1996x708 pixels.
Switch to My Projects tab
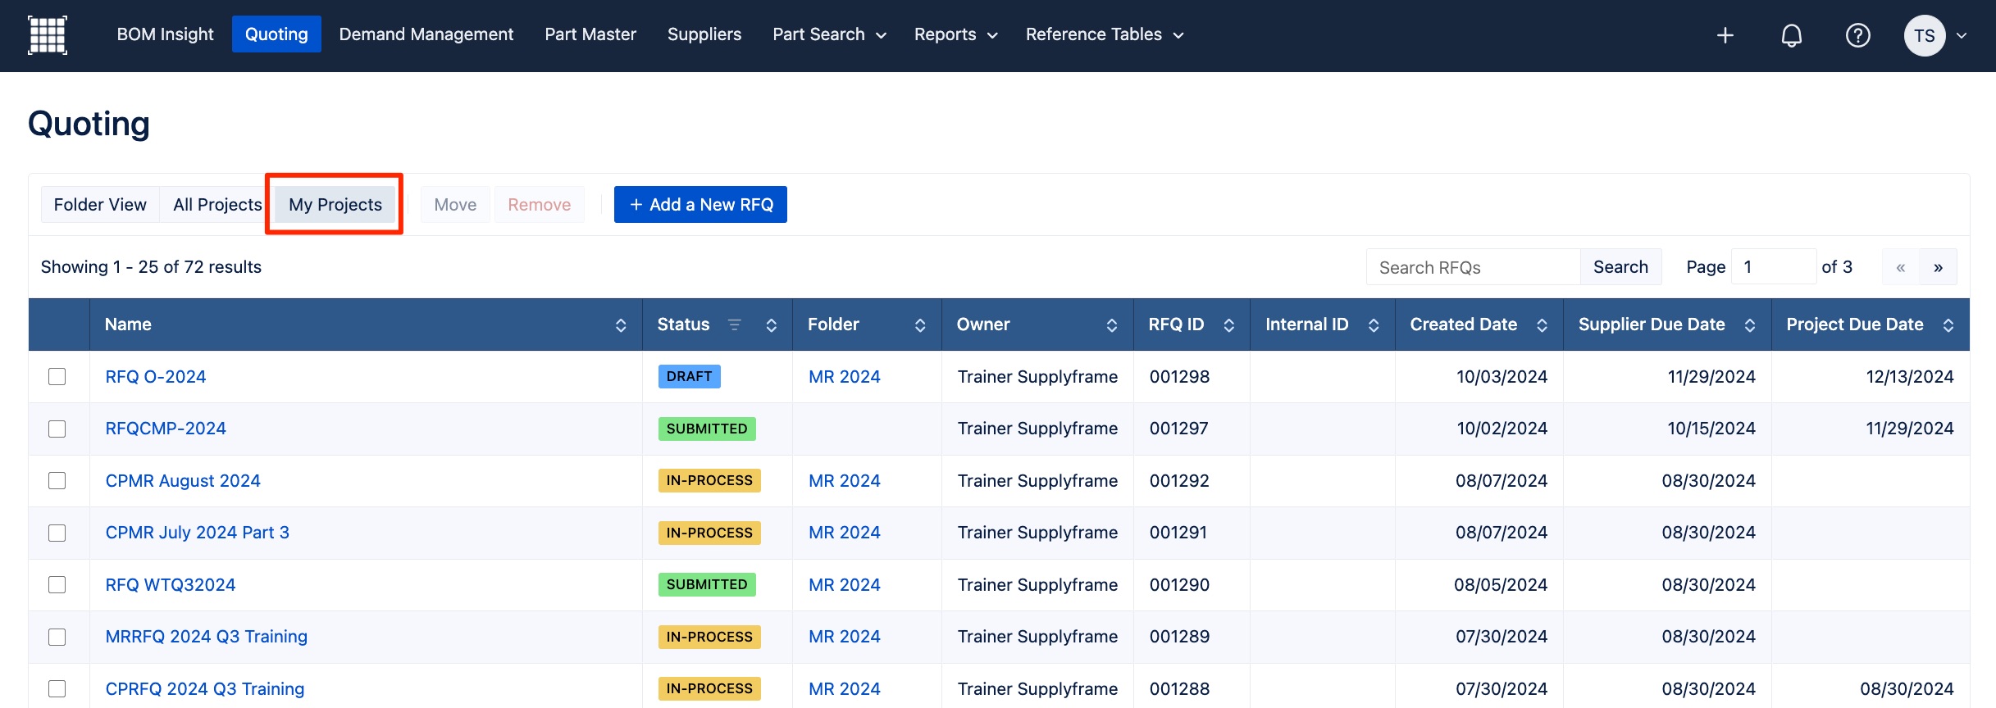pos(335,205)
